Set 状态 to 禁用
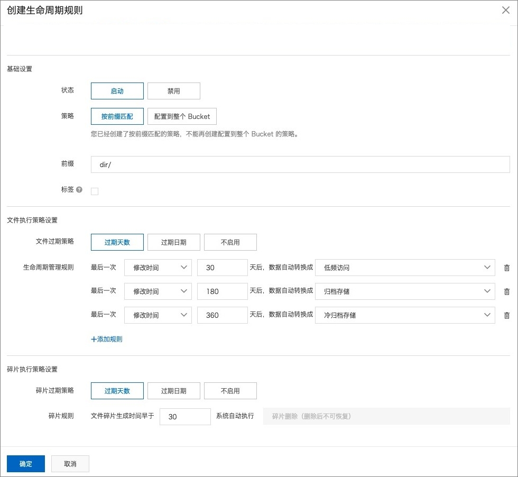This screenshot has height=477, width=518. (173, 91)
